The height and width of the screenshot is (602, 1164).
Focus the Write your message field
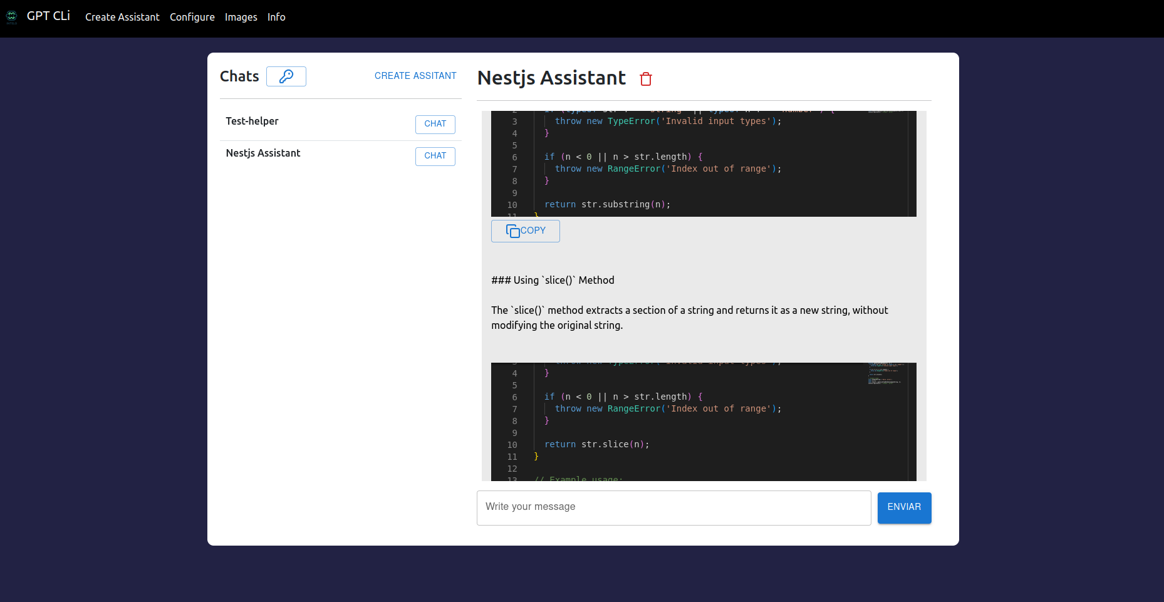[673, 507]
